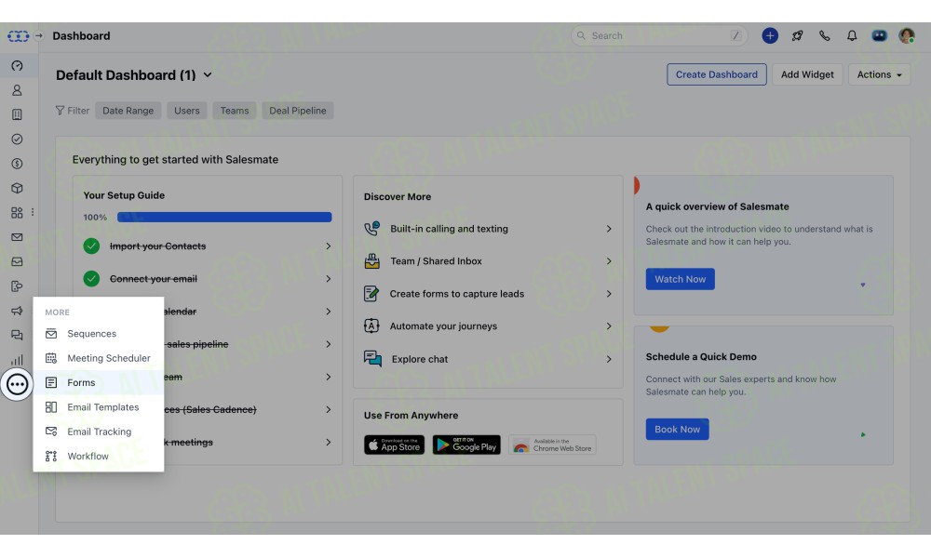This screenshot has height=558, width=931.
Task: Select Workflow from the More menu
Action: [x=99, y=456]
